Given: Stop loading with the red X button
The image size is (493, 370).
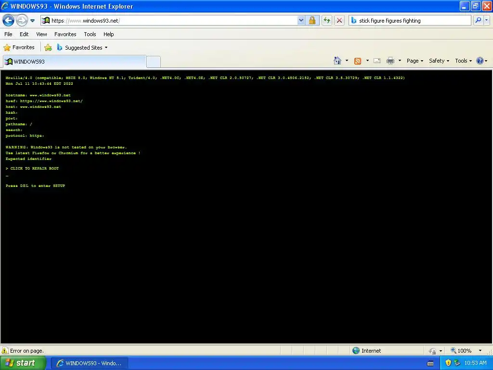Looking at the screenshot, I should (x=339, y=21).
